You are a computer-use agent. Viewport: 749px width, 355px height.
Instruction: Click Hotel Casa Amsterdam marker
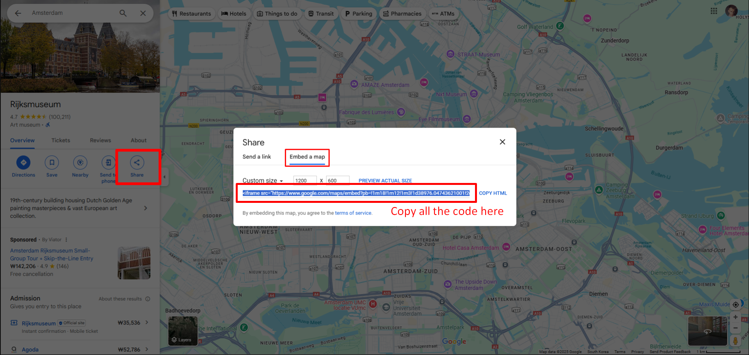click(506, 247)
